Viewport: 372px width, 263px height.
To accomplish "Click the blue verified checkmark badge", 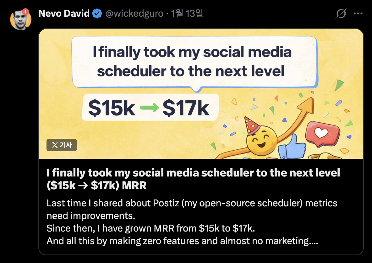I will [97, 14].
